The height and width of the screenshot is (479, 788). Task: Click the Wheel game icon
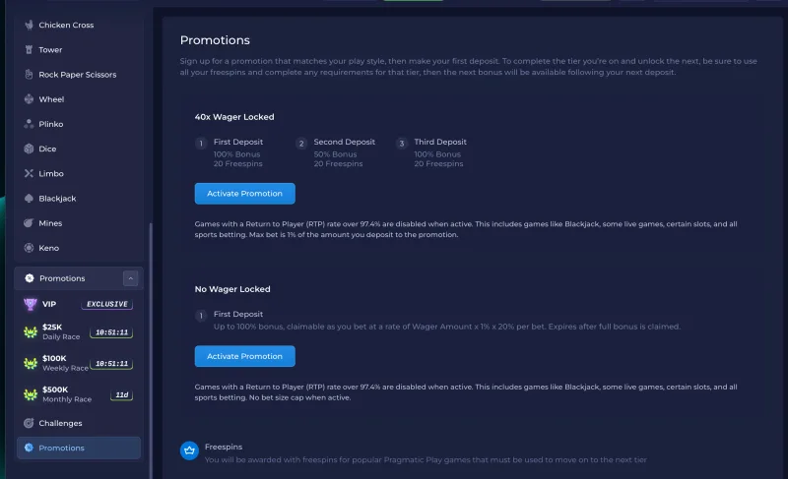coord(29,99)
